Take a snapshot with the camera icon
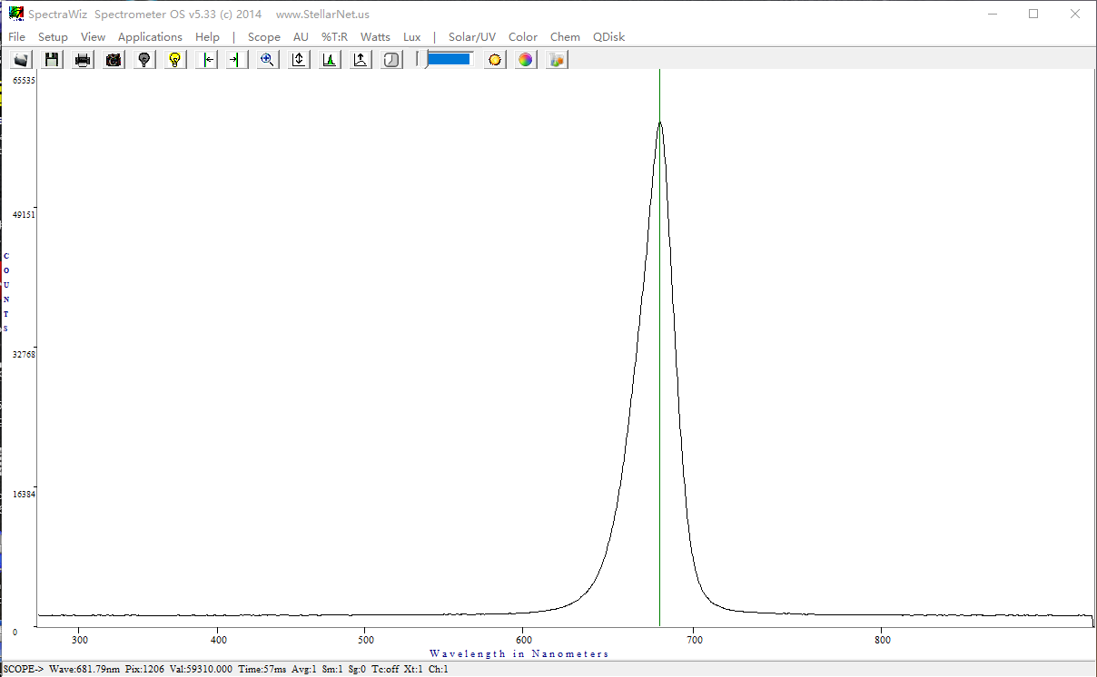 click(x=114, y=60)
